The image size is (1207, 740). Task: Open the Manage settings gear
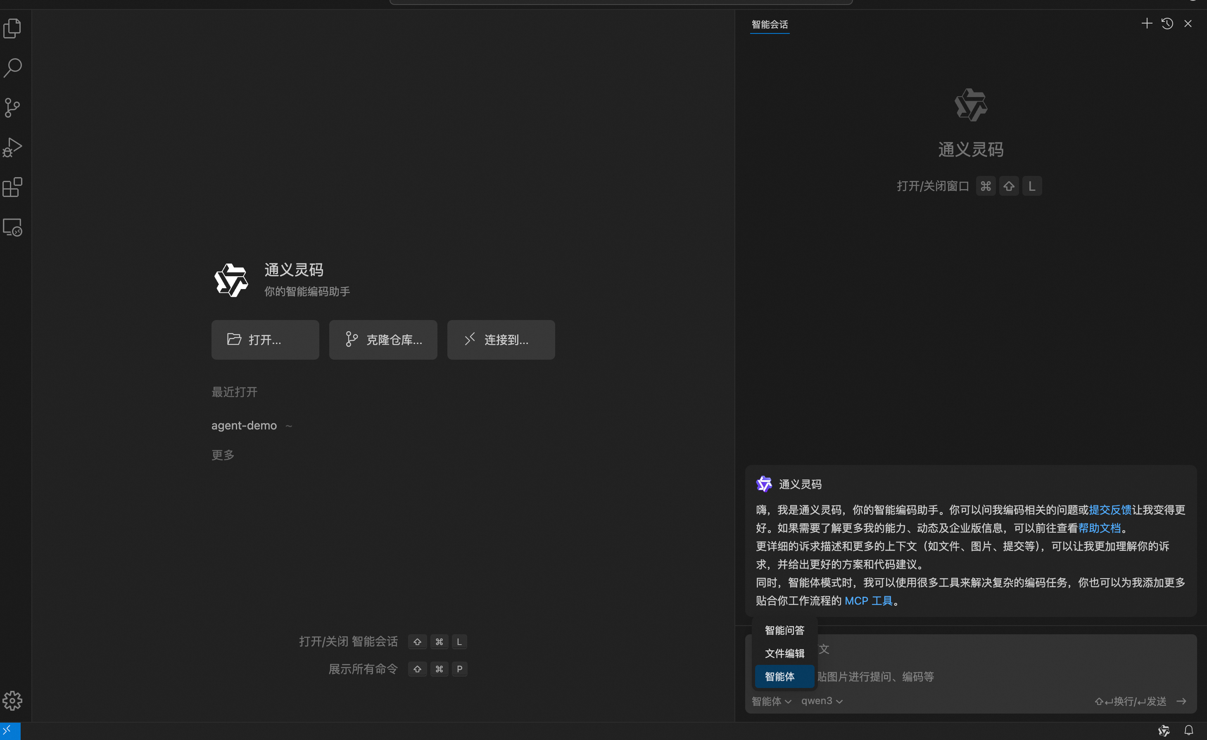[12, 701]
